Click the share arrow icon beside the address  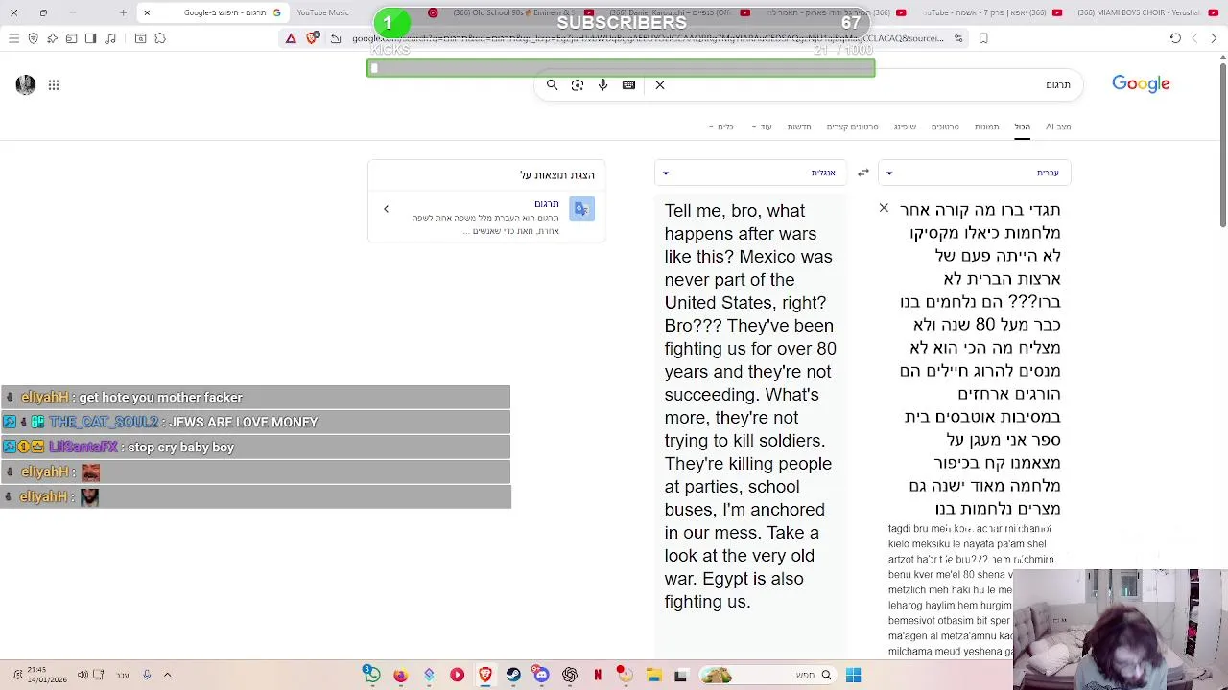[336, 38]
